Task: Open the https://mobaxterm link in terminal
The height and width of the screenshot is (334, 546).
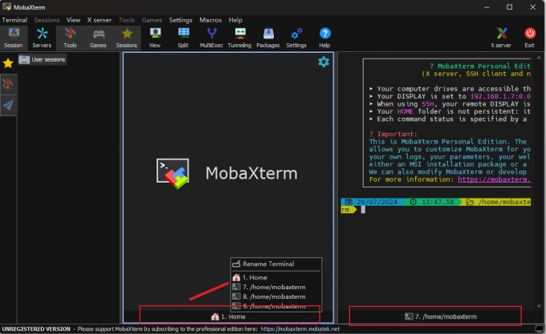Action: [494, 179]
